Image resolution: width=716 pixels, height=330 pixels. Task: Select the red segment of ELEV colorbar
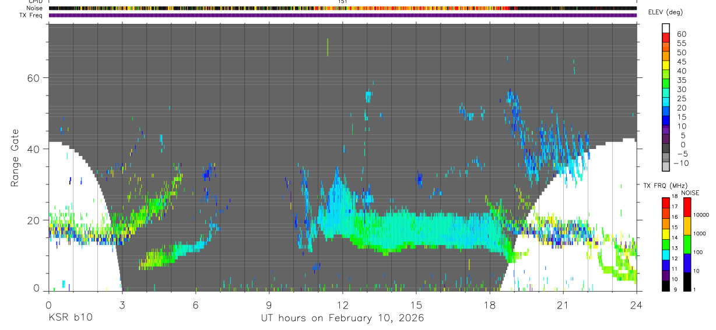click(666, 37)
